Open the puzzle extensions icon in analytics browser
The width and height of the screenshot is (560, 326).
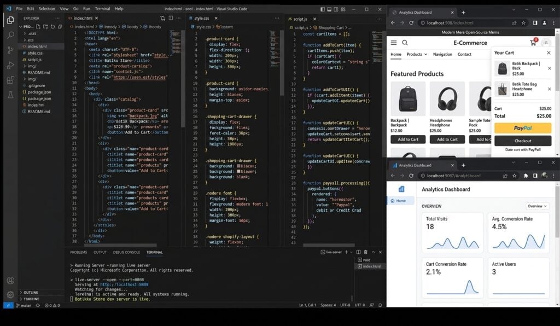(x=526, y=176)
